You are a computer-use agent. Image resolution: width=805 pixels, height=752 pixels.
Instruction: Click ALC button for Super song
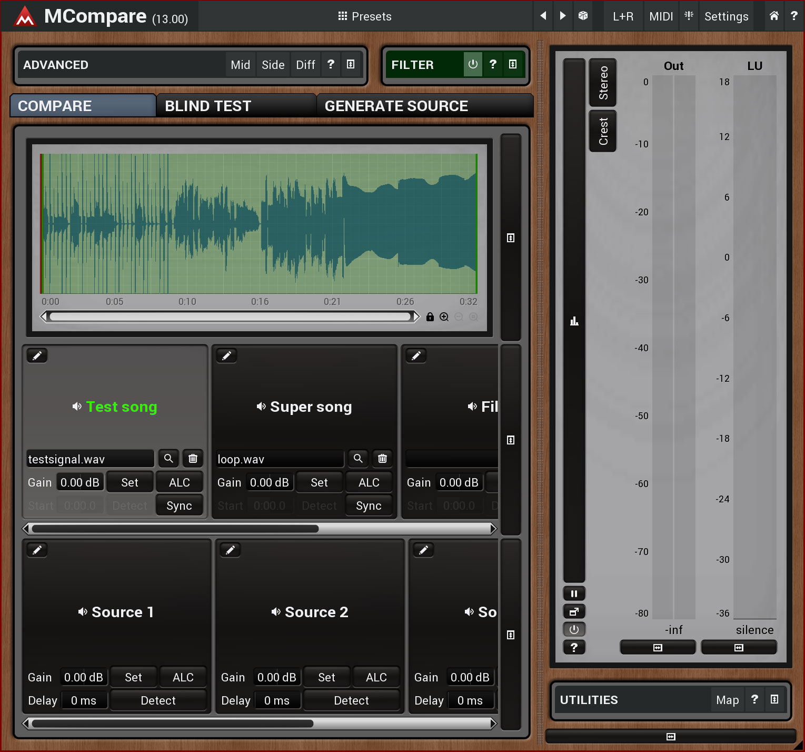coord(369,482)
